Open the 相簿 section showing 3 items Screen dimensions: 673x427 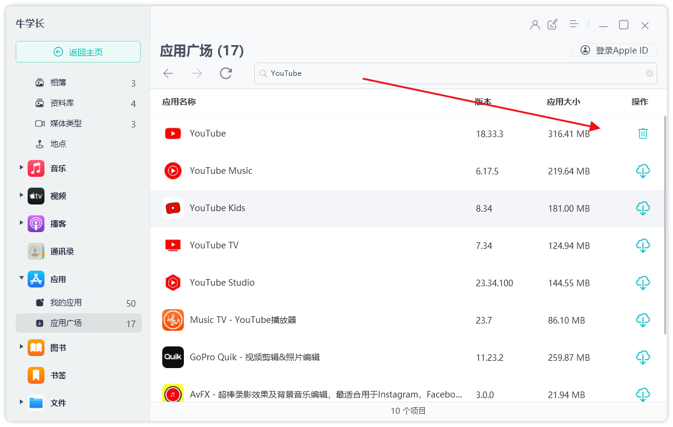[58, 82]
